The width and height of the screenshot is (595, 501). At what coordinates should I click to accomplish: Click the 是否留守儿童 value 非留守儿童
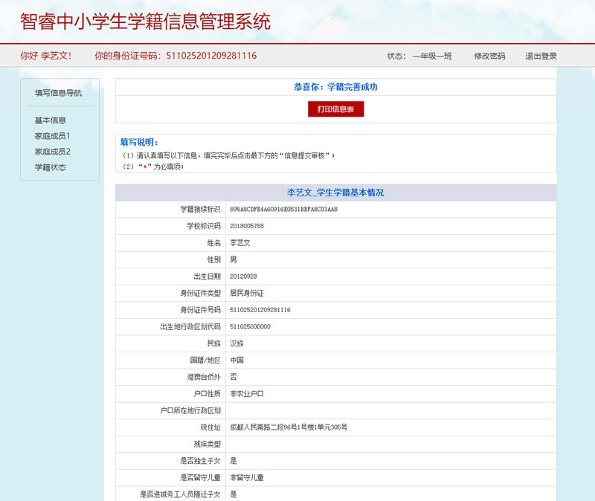[x=247, y=477]
